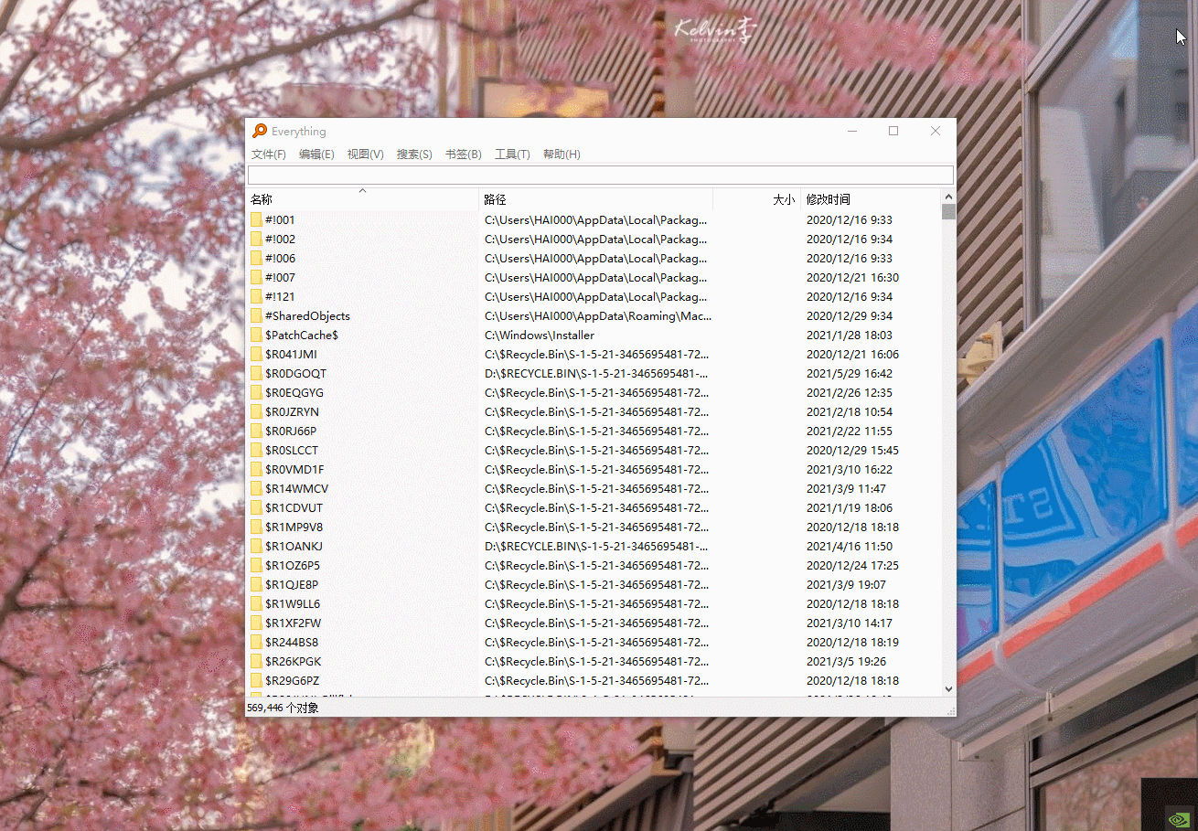
Task: Click the window resize grip corner
Action: click(949, 709)
